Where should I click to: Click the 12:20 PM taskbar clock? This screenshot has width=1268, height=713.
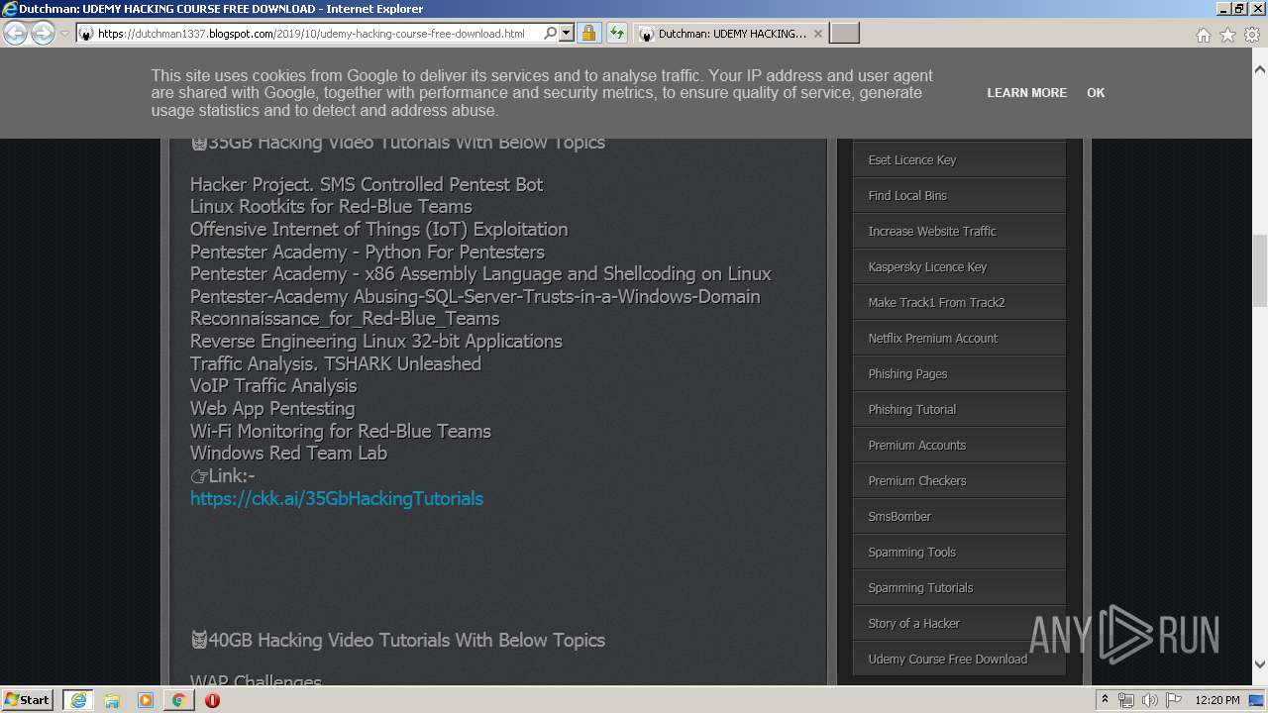(1217, 700)
